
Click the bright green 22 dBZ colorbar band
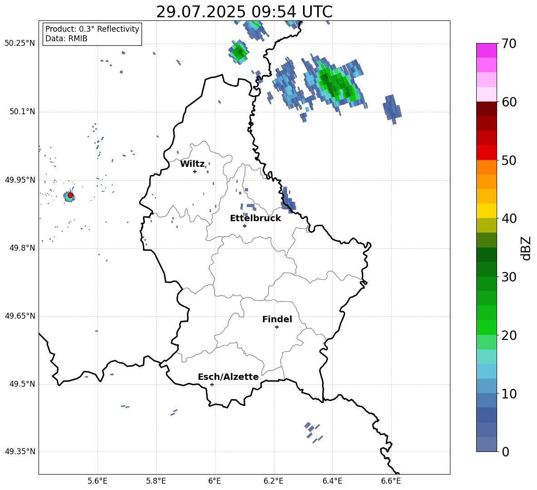[486, 327]
